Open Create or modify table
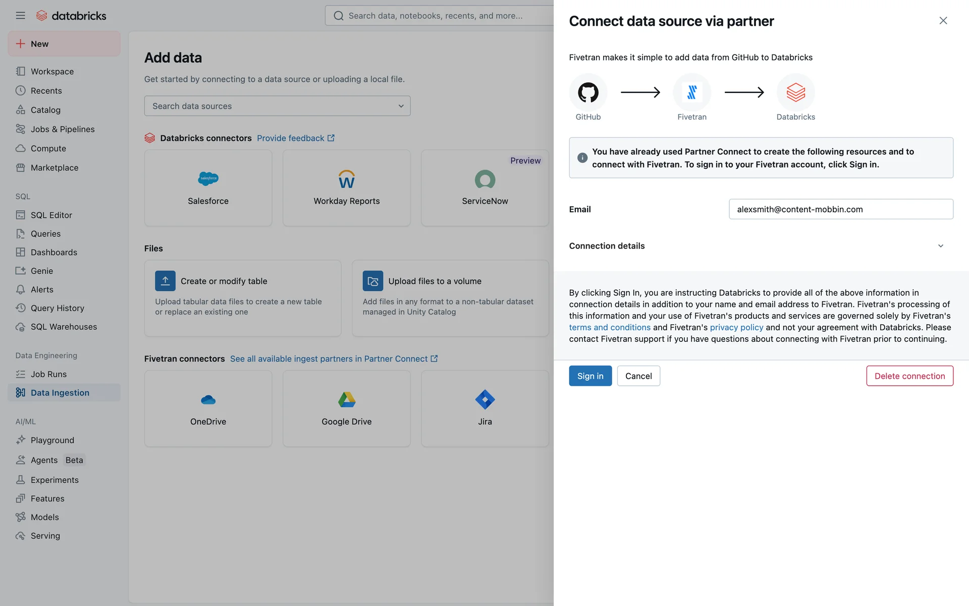 click(243, 297)
